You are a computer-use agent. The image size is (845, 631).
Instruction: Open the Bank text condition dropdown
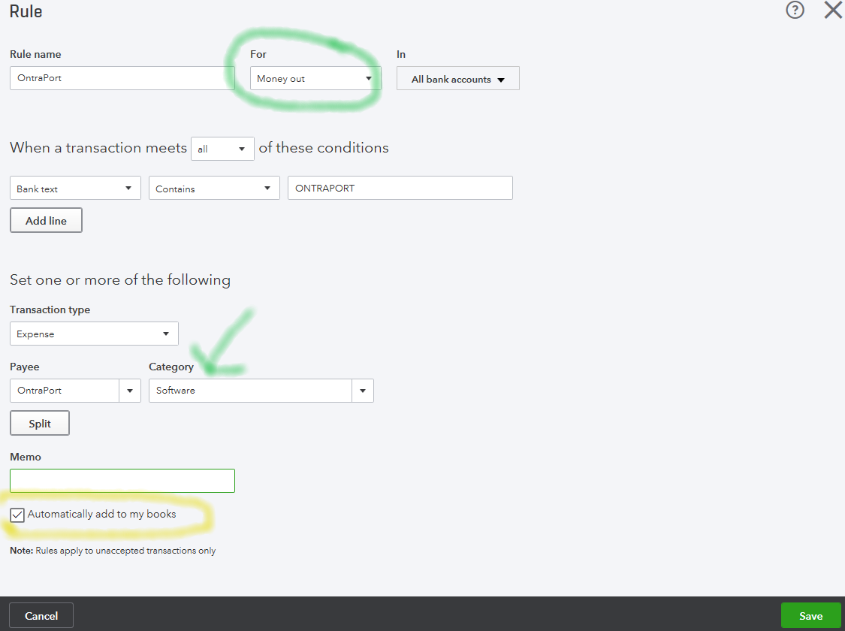[x=75, y=188]
